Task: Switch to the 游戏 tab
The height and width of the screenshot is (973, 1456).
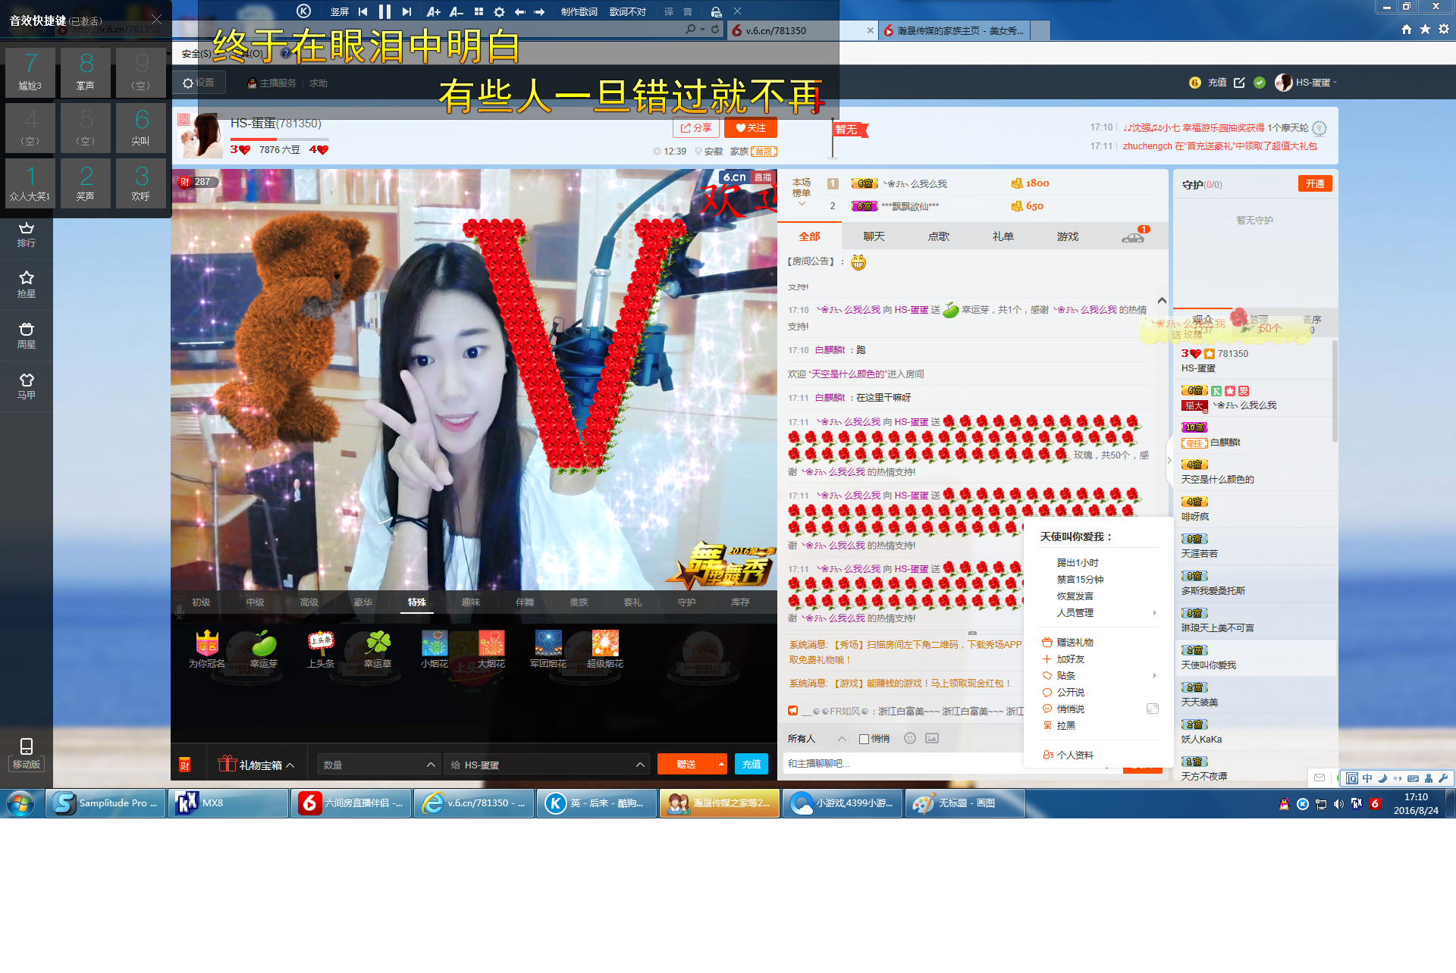Action: pyautogui.click(x=1067, y=236)
